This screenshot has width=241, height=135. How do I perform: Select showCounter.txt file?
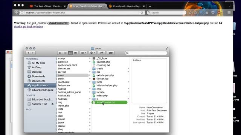coord(110,102)
